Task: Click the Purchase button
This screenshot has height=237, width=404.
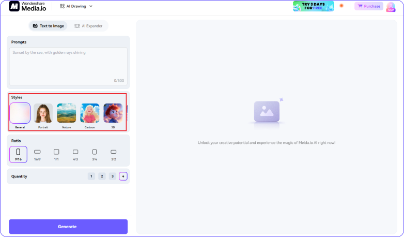Action: 369,6
